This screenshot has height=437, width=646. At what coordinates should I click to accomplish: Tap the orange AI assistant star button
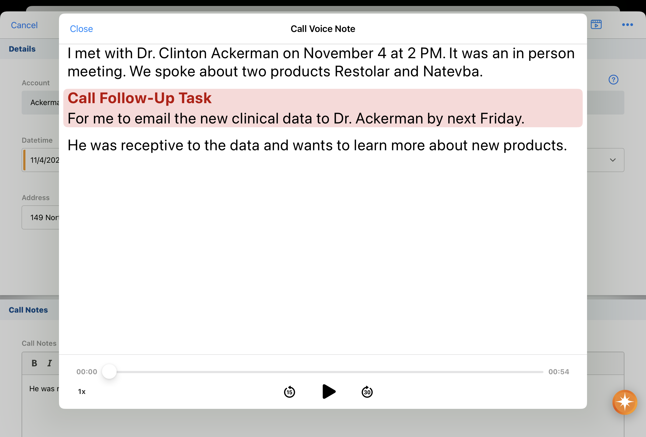(625, 402)
